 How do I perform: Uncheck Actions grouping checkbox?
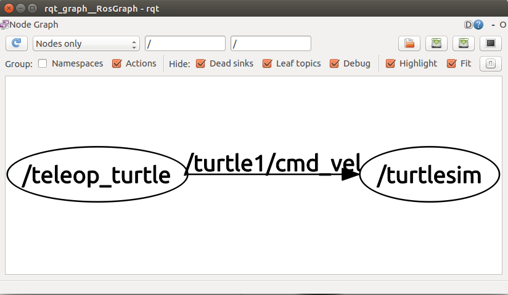[x=117, y=63]
